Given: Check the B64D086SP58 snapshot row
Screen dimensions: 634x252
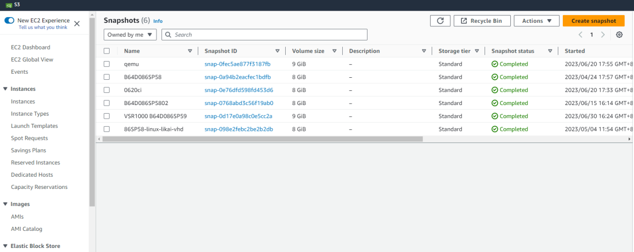Looking at the screenshot, I should (107, 77).
